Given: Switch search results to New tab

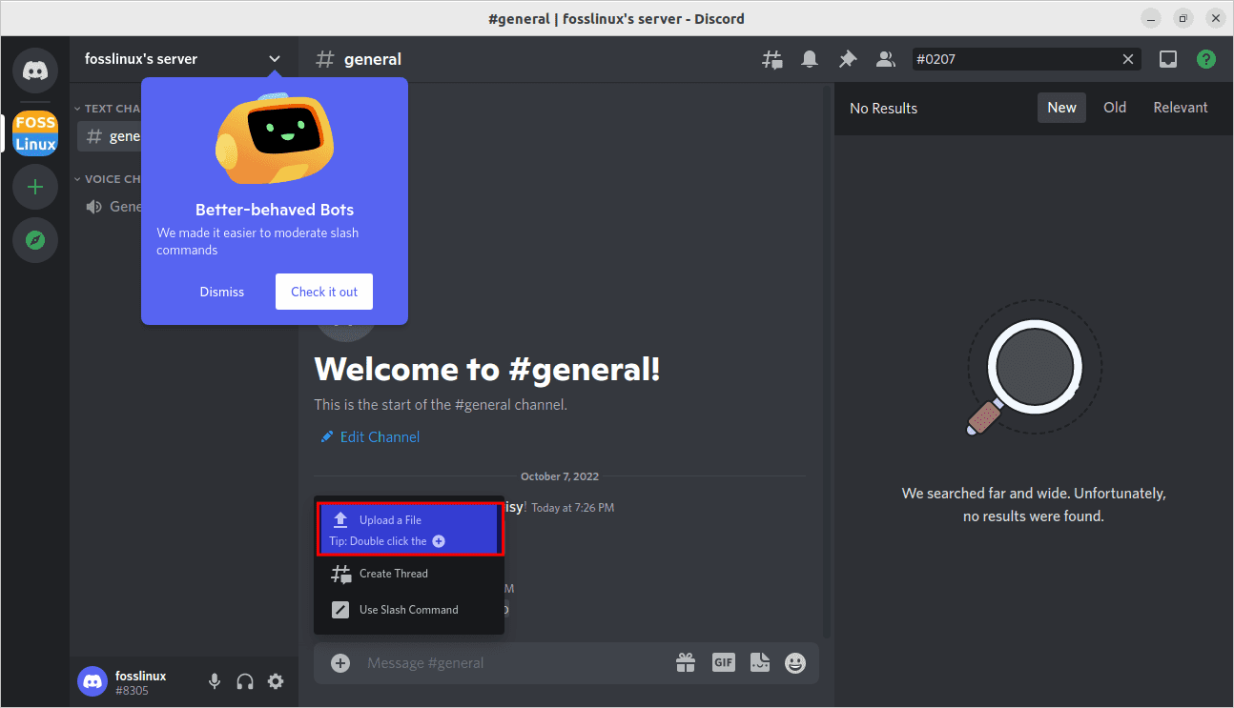Looking at the screenshot, I should coord(1061,108).
